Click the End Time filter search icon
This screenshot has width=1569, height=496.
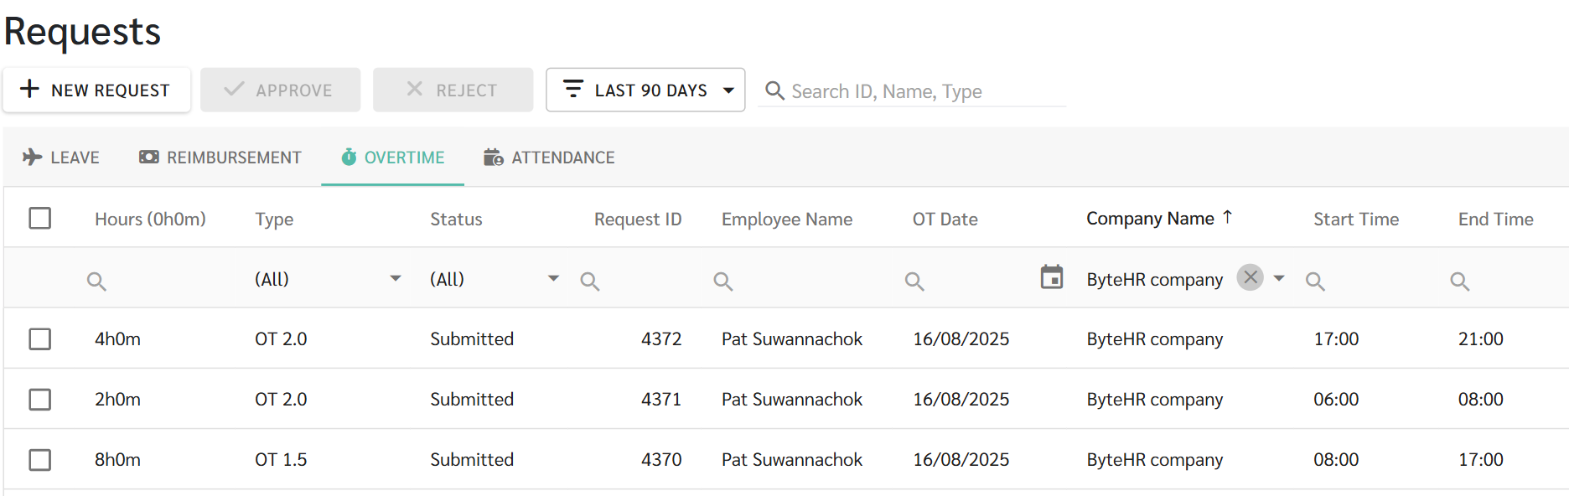tap(1459, 282)
